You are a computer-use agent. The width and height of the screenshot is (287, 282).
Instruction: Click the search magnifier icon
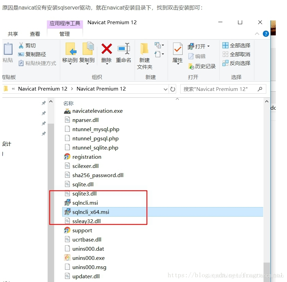(x=260, y=89)
